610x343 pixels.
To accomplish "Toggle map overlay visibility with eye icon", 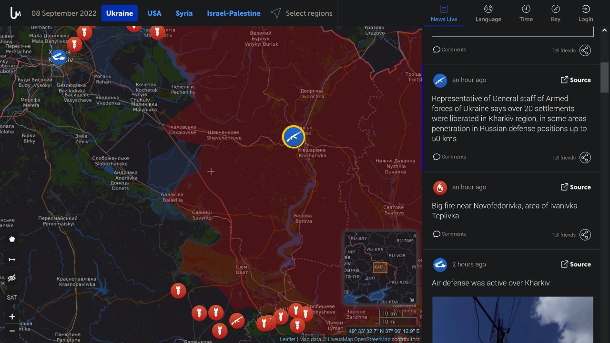I will click(x=12, y=278).
